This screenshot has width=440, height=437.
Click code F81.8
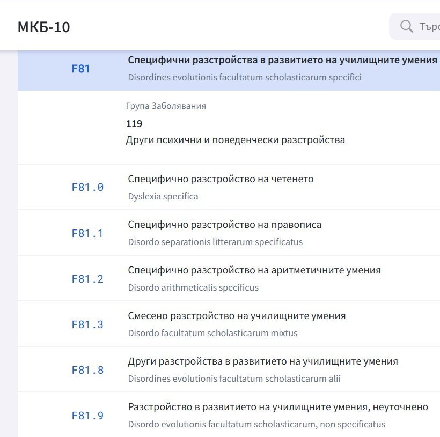[87, 370]
